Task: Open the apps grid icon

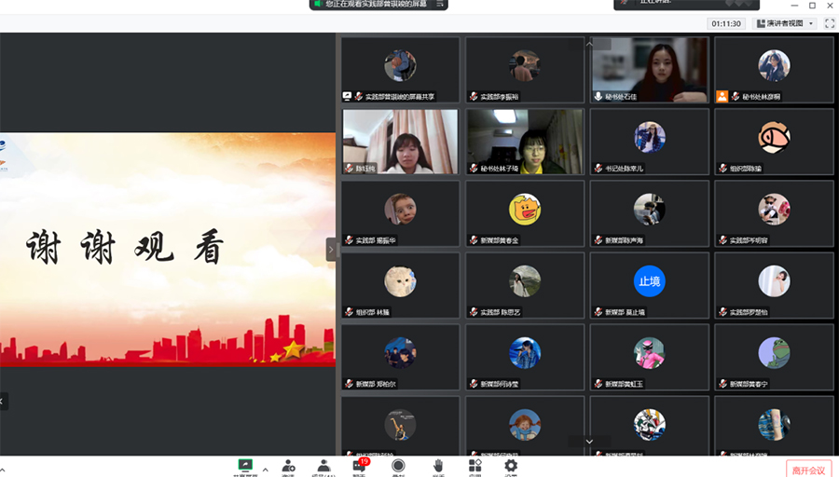Action: pyautogui.click(x=475, y=465)
